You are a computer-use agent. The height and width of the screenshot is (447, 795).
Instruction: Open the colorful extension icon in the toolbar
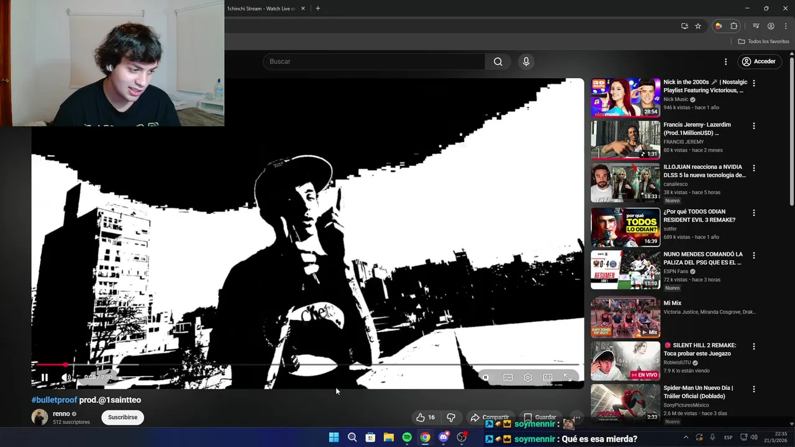[x=719, y=26]
